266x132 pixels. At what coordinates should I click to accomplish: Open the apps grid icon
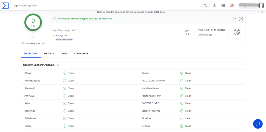click(x=223, y=5)
